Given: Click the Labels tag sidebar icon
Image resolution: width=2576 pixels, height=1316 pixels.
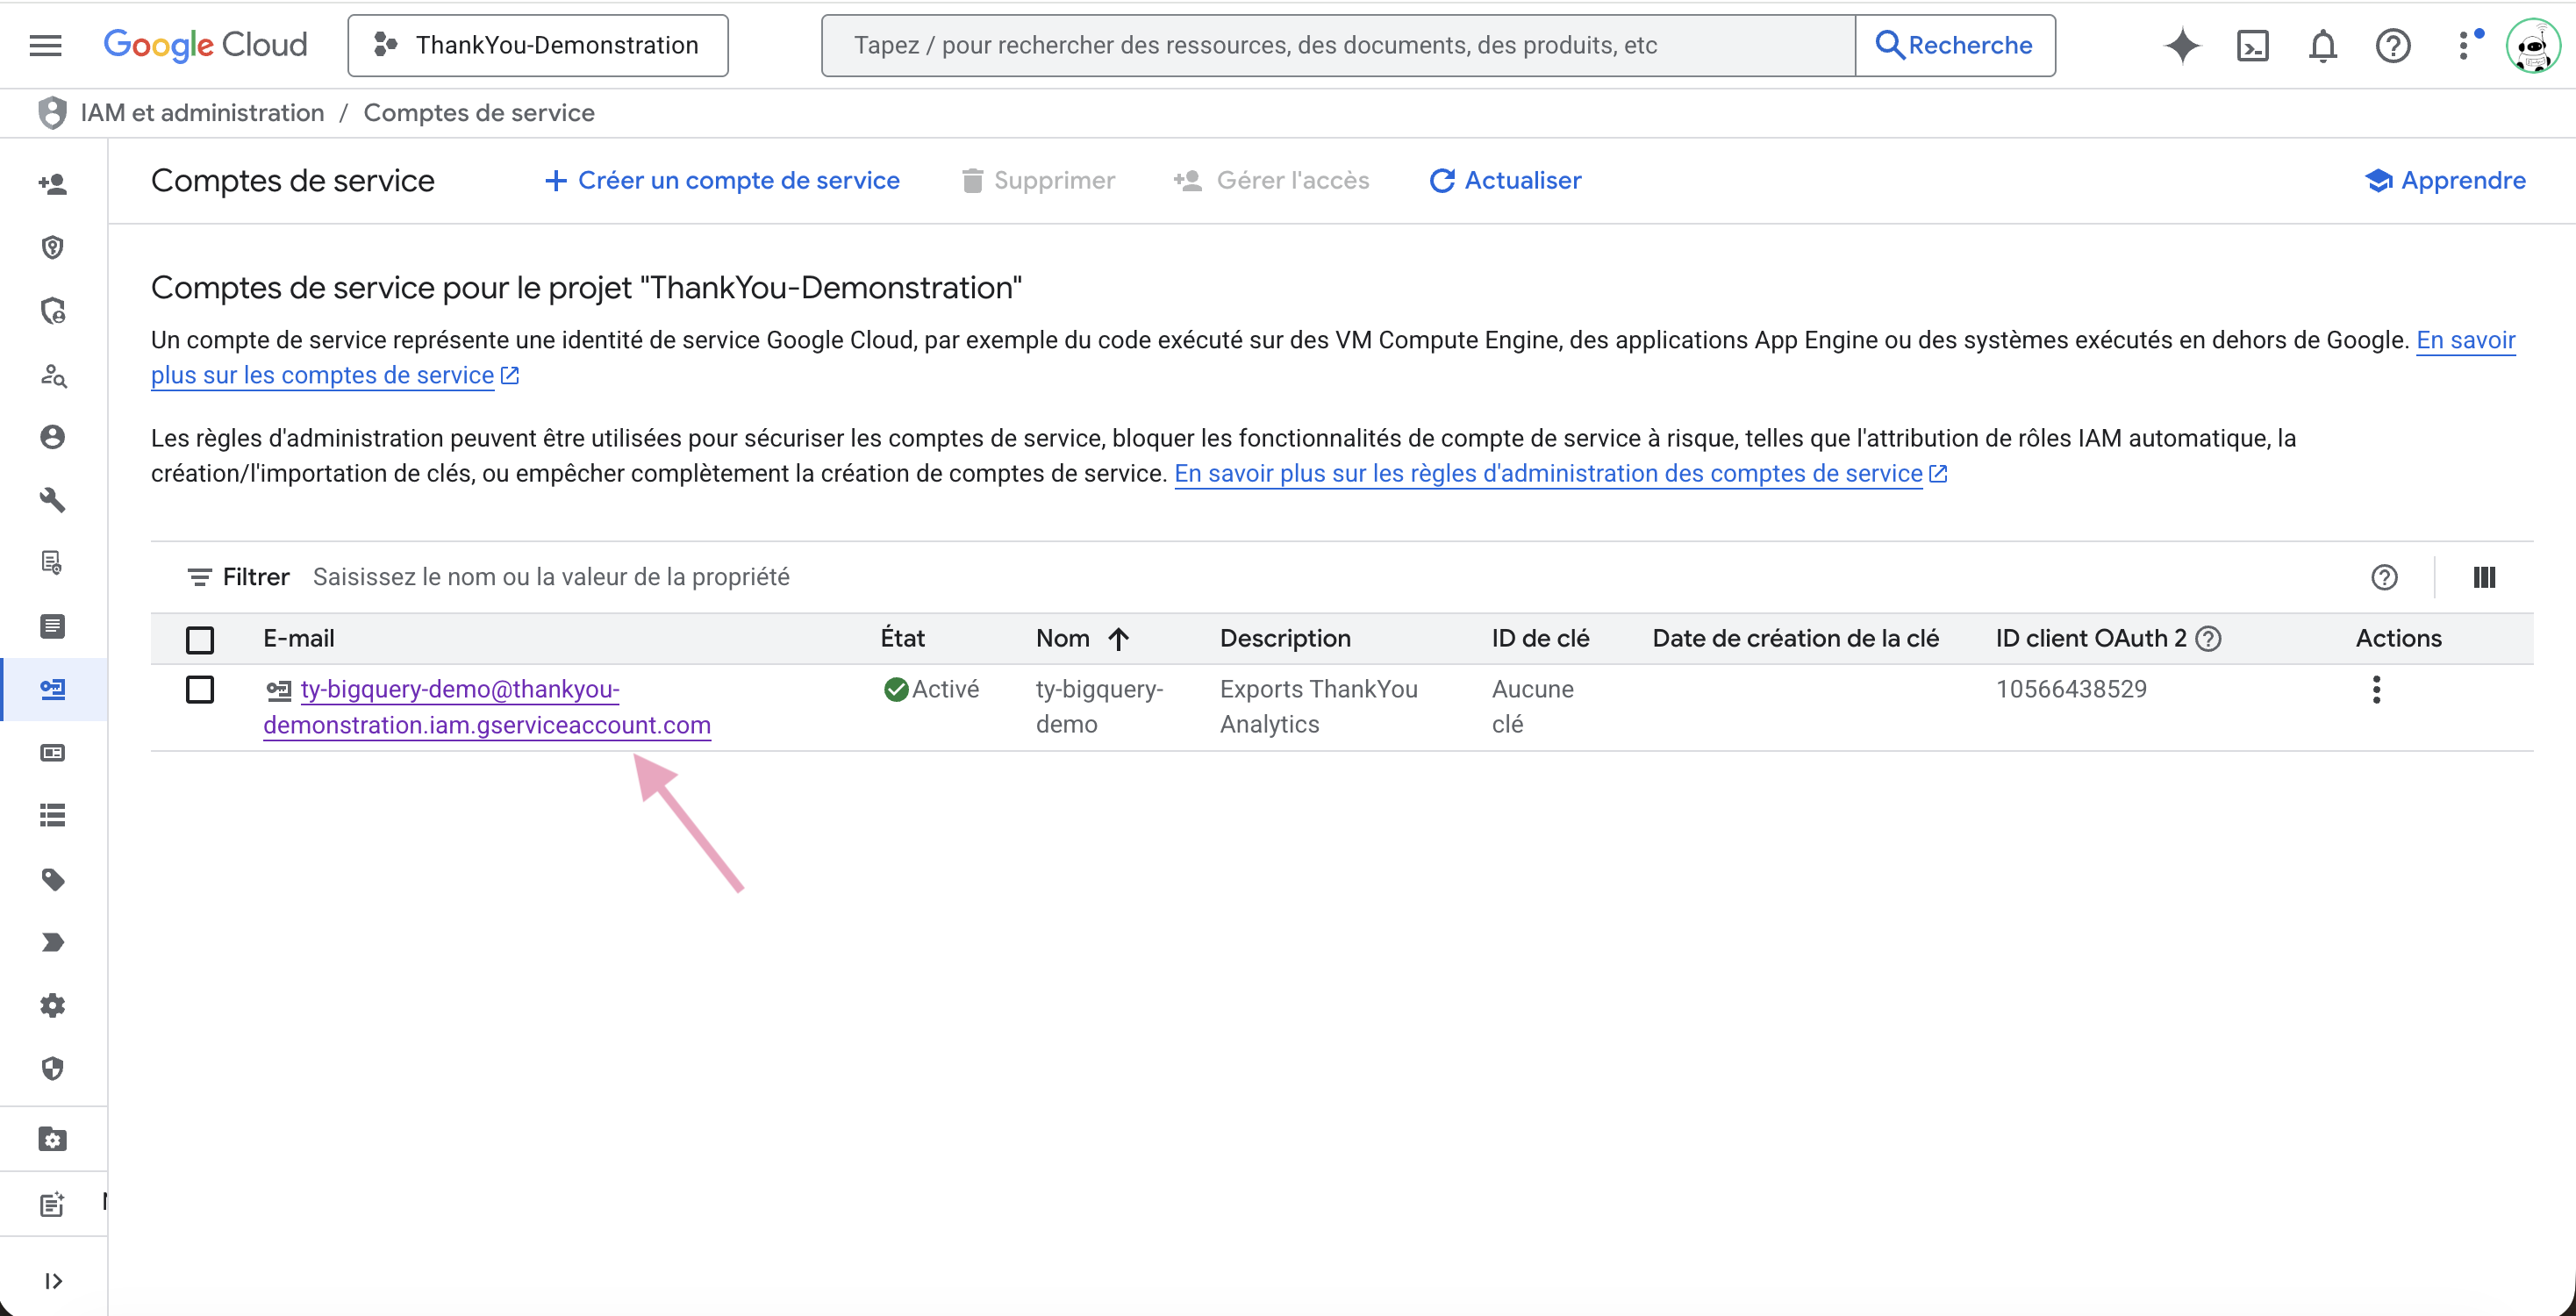Looking at the screenshot, I should point(53,879).
